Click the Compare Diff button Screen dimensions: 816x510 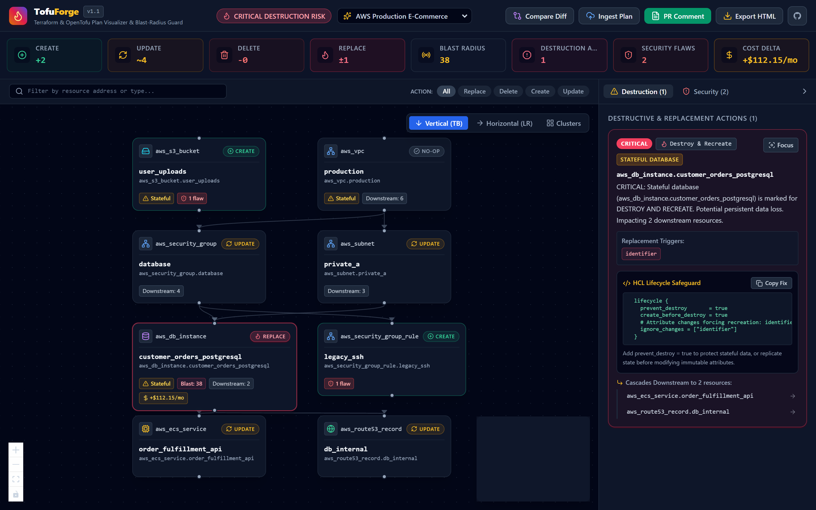click(539, 16)
